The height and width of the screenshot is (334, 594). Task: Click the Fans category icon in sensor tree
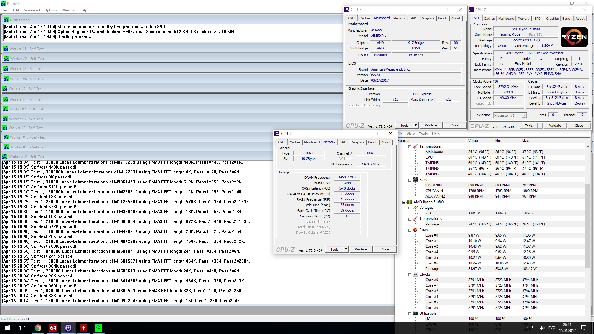415,180
